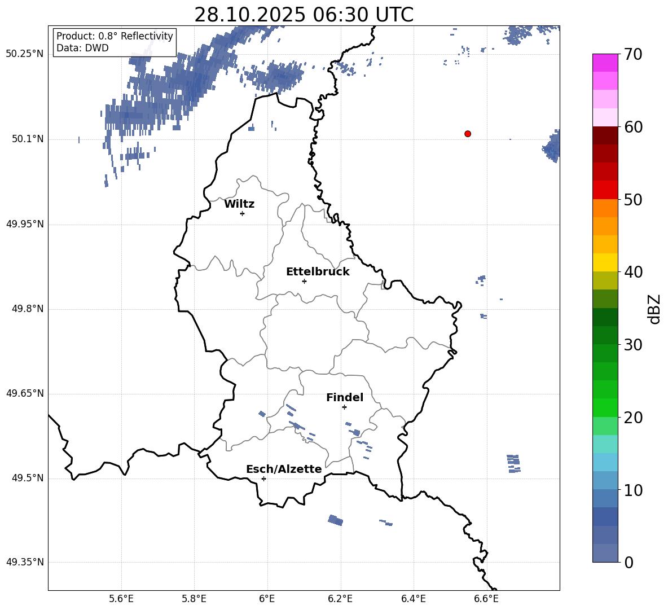This screenshot has width=668, height=610.
Task: Click the Ettelbruck cross marker
Action: [304, 281]
